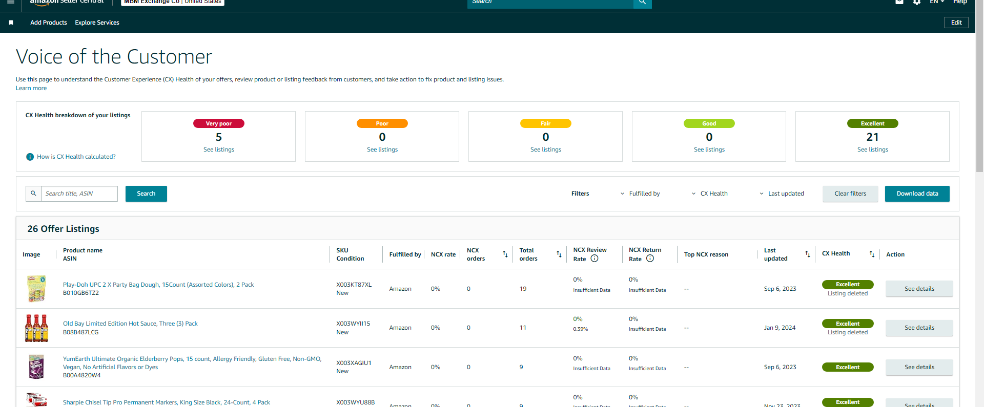Image resolution: width=984 pixels, height=407 pixels.
Task: Expand the Fulfilled by filter dropdown
Action: click(x=640, y=194)
